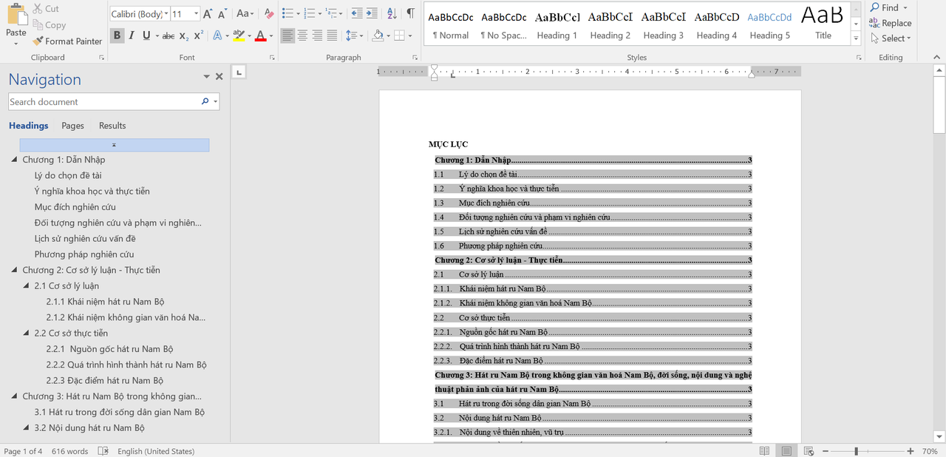The height and width of the screenshot is (457, 946).
Task: Toggle Italic formatting
Action: 132,35
